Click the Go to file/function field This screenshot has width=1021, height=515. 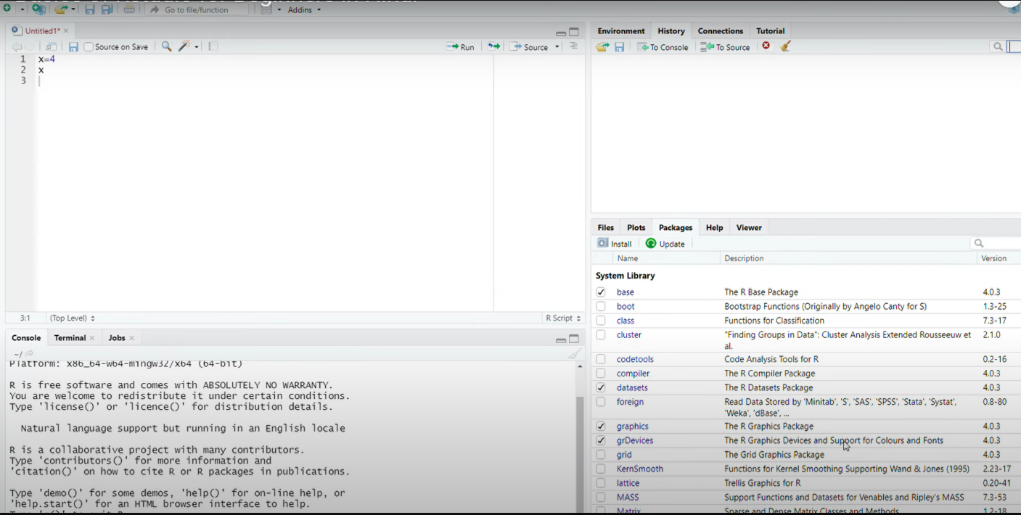point(196,10)
